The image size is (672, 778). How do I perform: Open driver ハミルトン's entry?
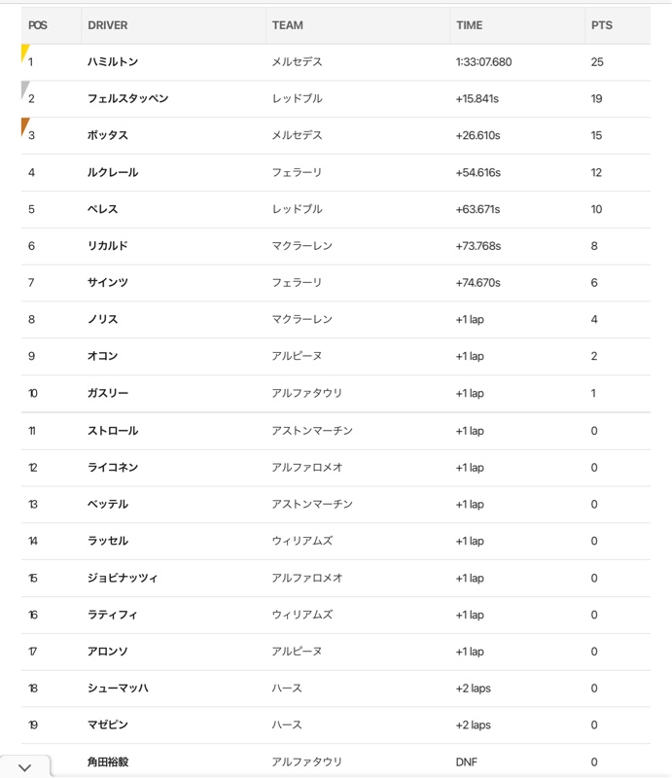tap(113, 61)
